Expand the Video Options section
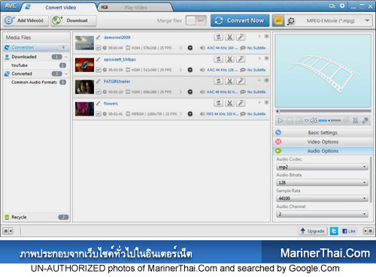Screen dimensions: 376x277 323,142
